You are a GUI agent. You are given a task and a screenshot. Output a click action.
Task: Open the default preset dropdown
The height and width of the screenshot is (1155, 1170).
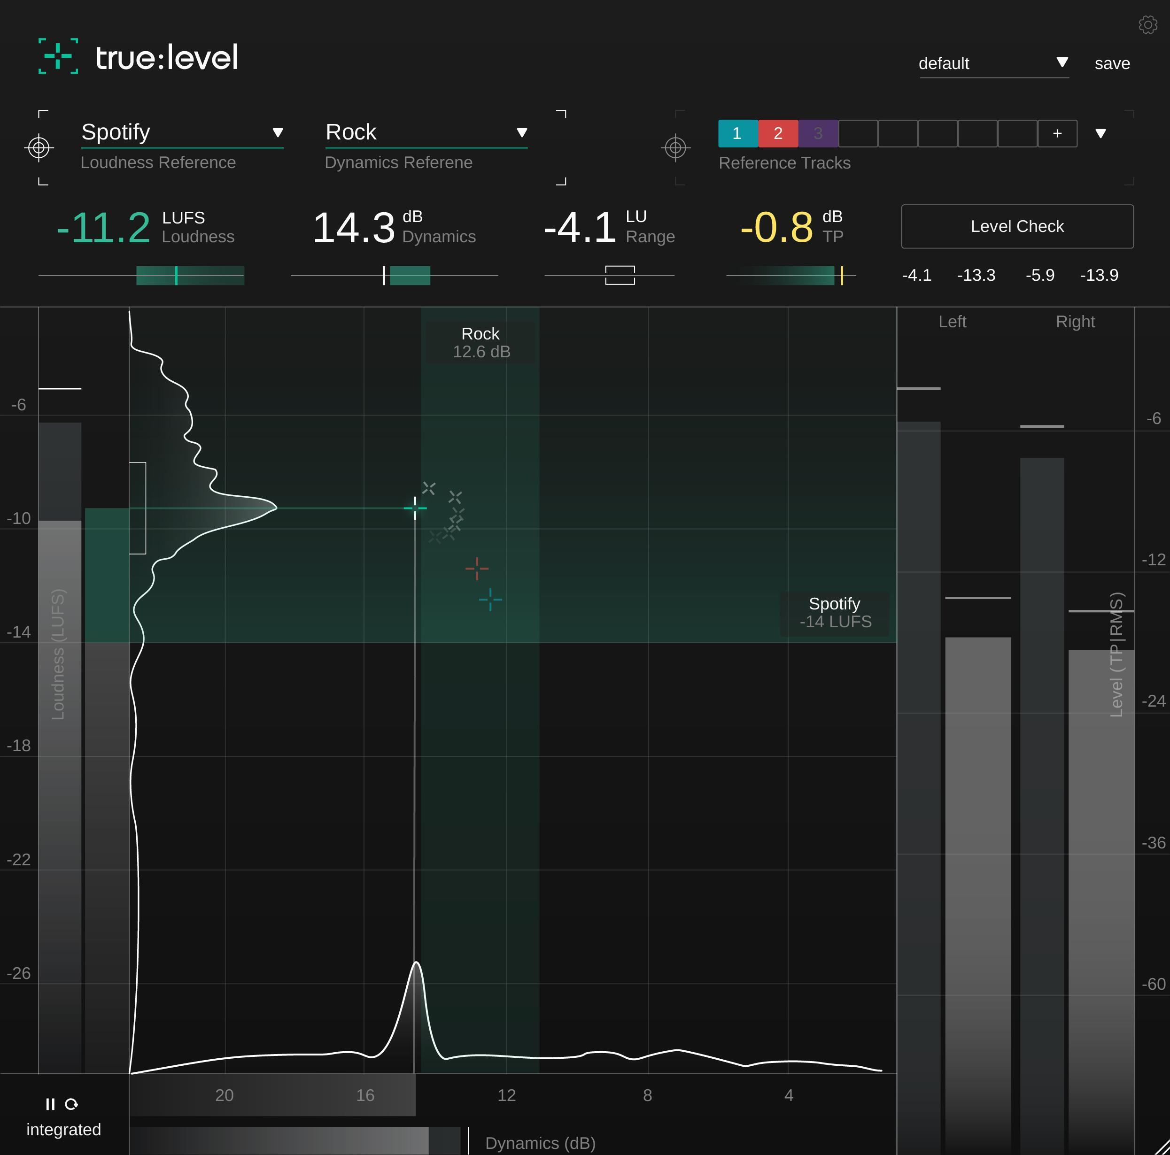click(1063, 62)
